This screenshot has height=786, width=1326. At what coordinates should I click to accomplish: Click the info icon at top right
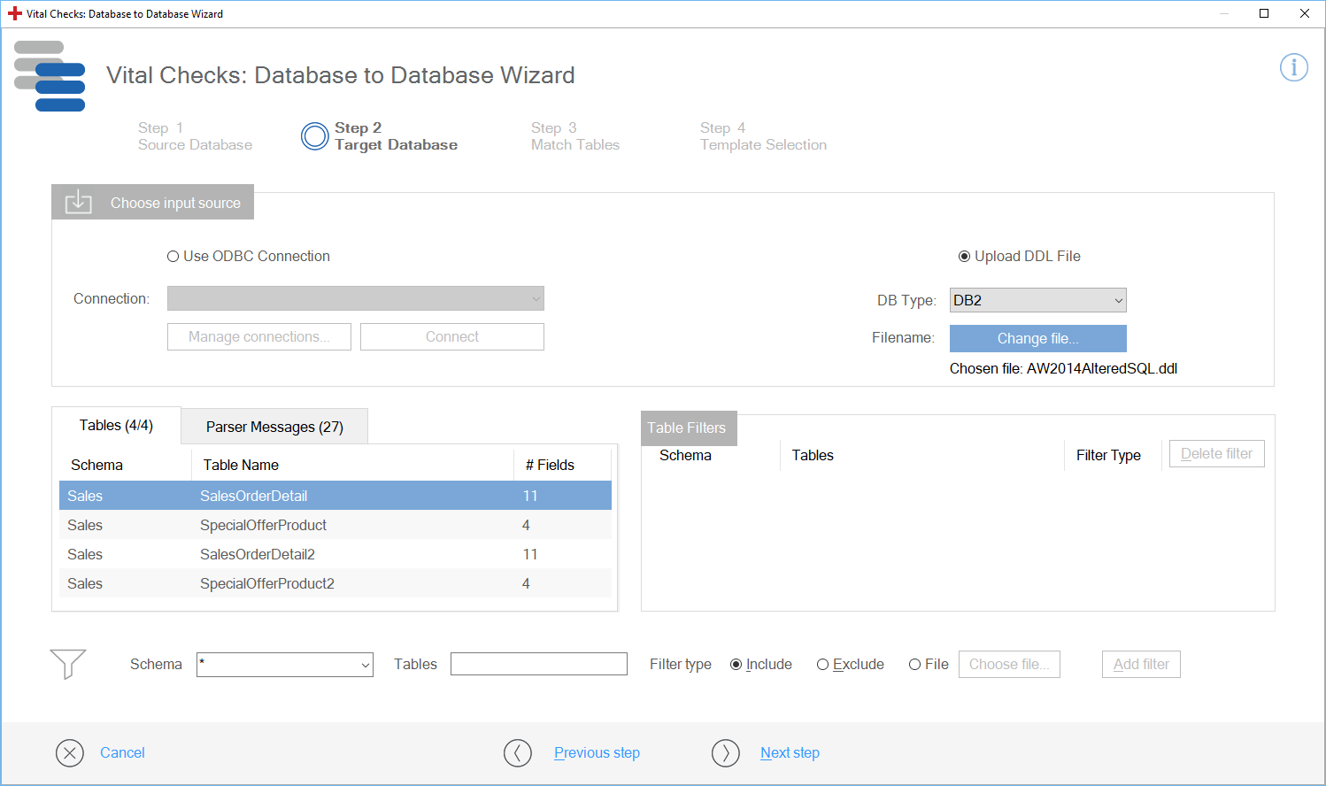pos(1293,67)
